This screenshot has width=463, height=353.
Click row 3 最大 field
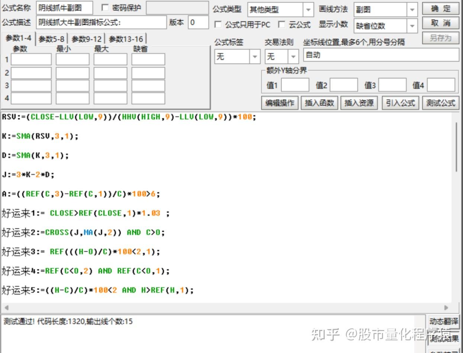110,86
